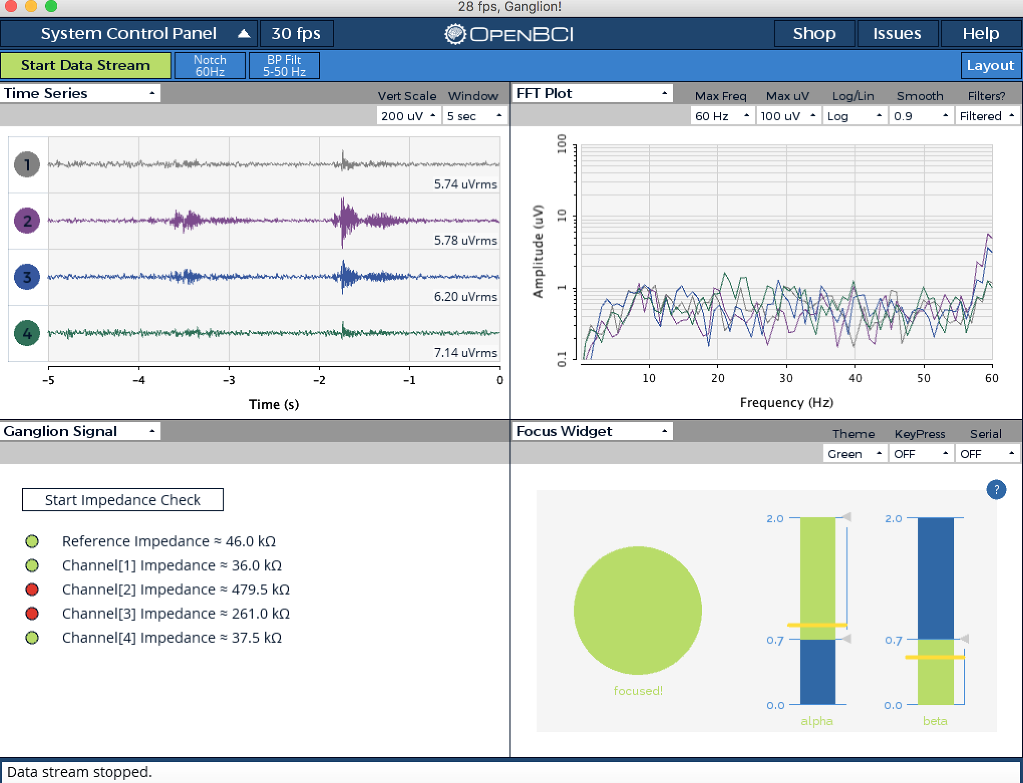Open the FFT Plot widget selector
Screen dimensions: 1023x783
tap(592, 94)
